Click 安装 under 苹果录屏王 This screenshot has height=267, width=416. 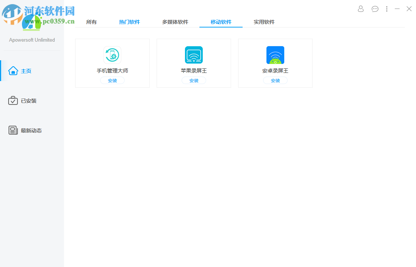193,80
